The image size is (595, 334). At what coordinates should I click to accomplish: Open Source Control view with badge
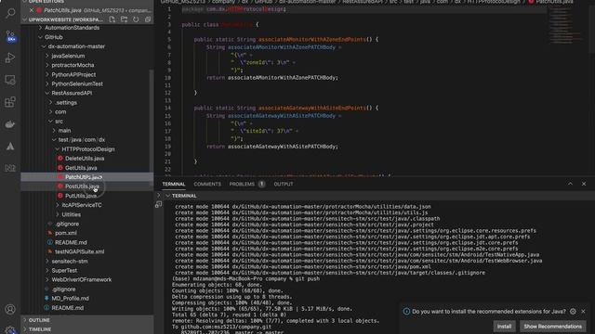pos(10,36)
